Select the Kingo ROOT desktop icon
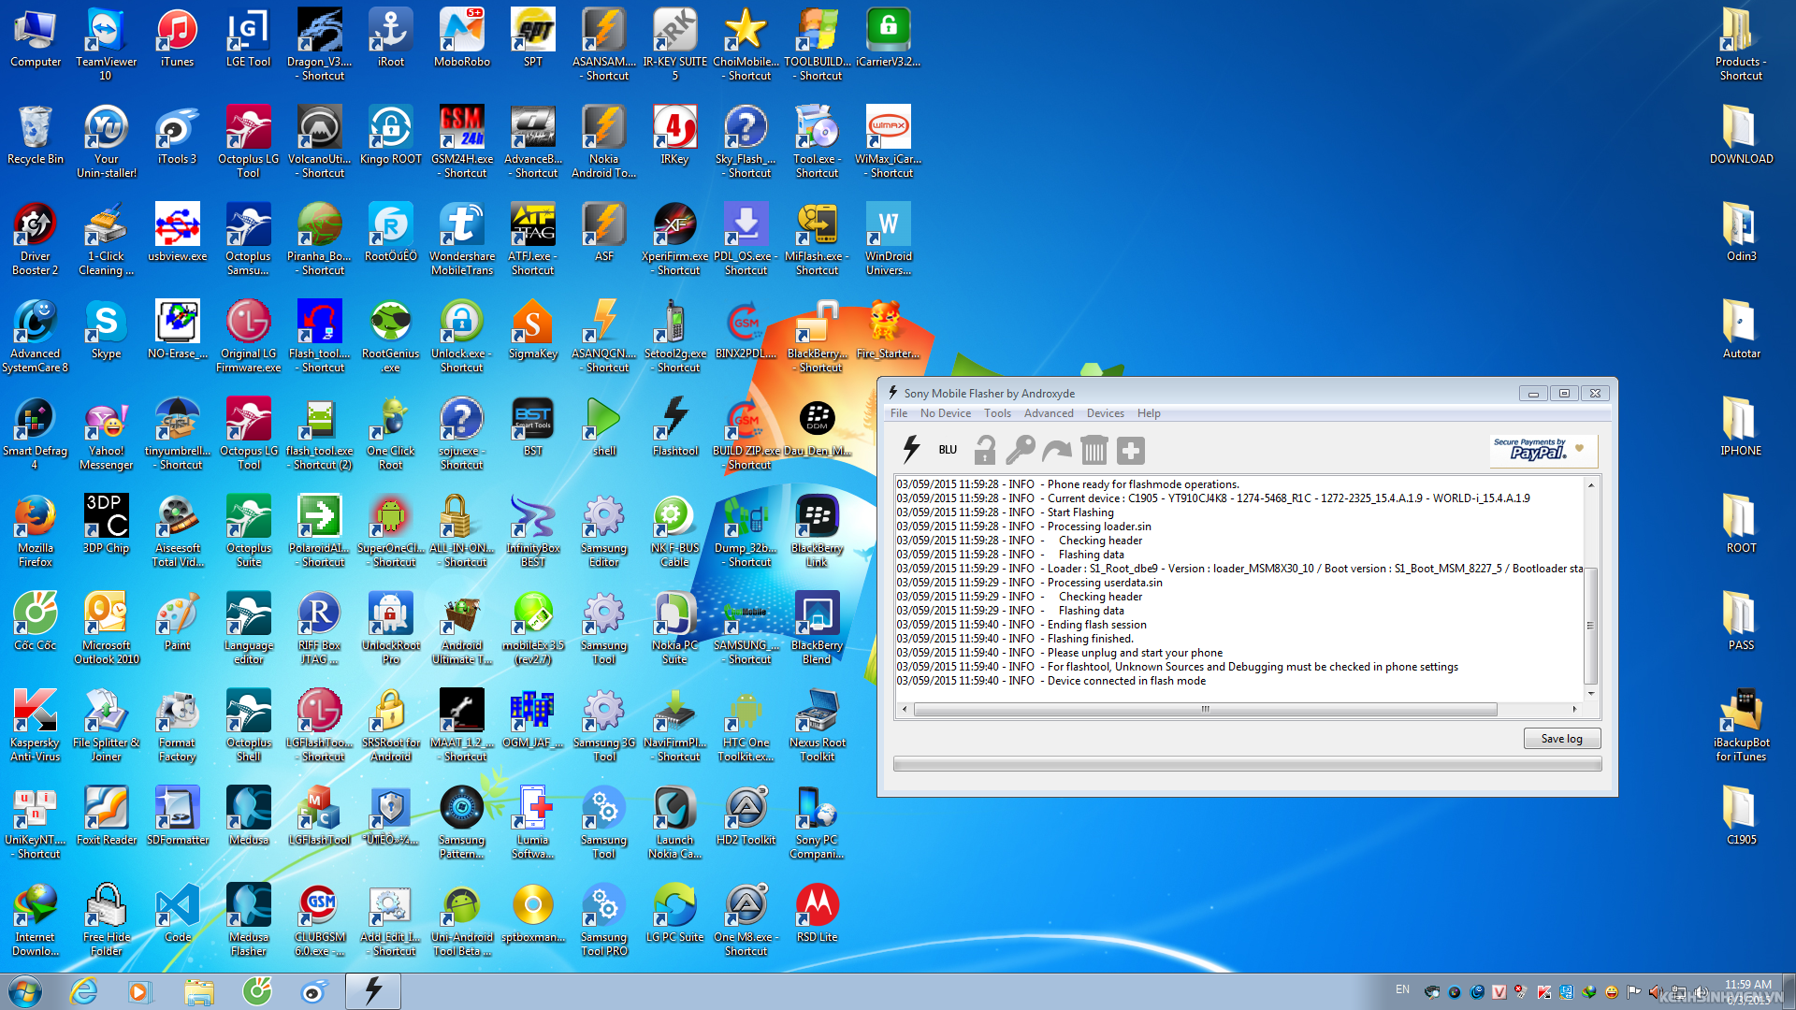This screenshot has height=1010, width=1796. click(x=390, y=135)
